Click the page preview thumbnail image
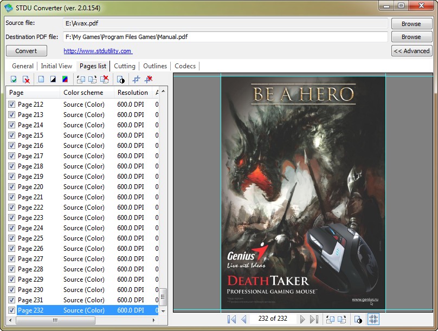The width and height of the screenshot is (438, 331). pyautogui.click(x=303, y=192)
